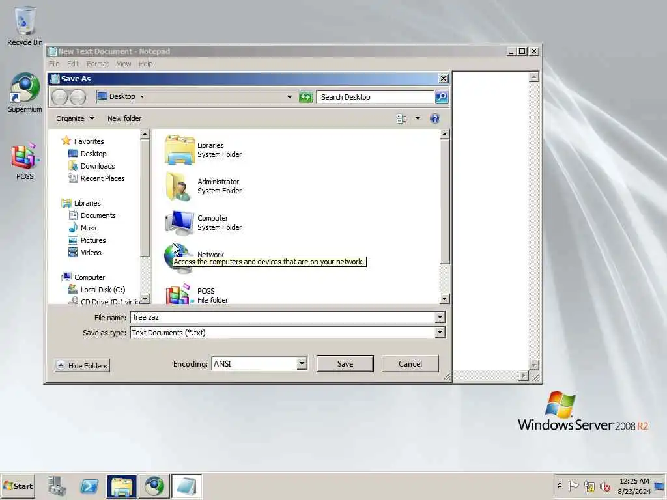
Task: Click the Action Center flag tray icon
Action: [573, 486]
